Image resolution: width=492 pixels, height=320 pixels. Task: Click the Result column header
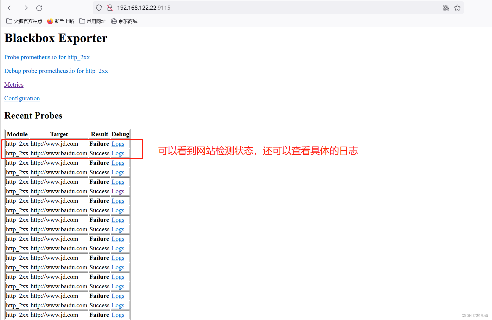pyautogui.click(x=99, y=134)
